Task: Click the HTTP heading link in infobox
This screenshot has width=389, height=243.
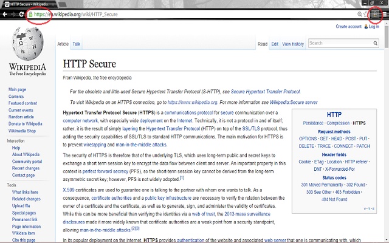Action: tap(334, 115)
